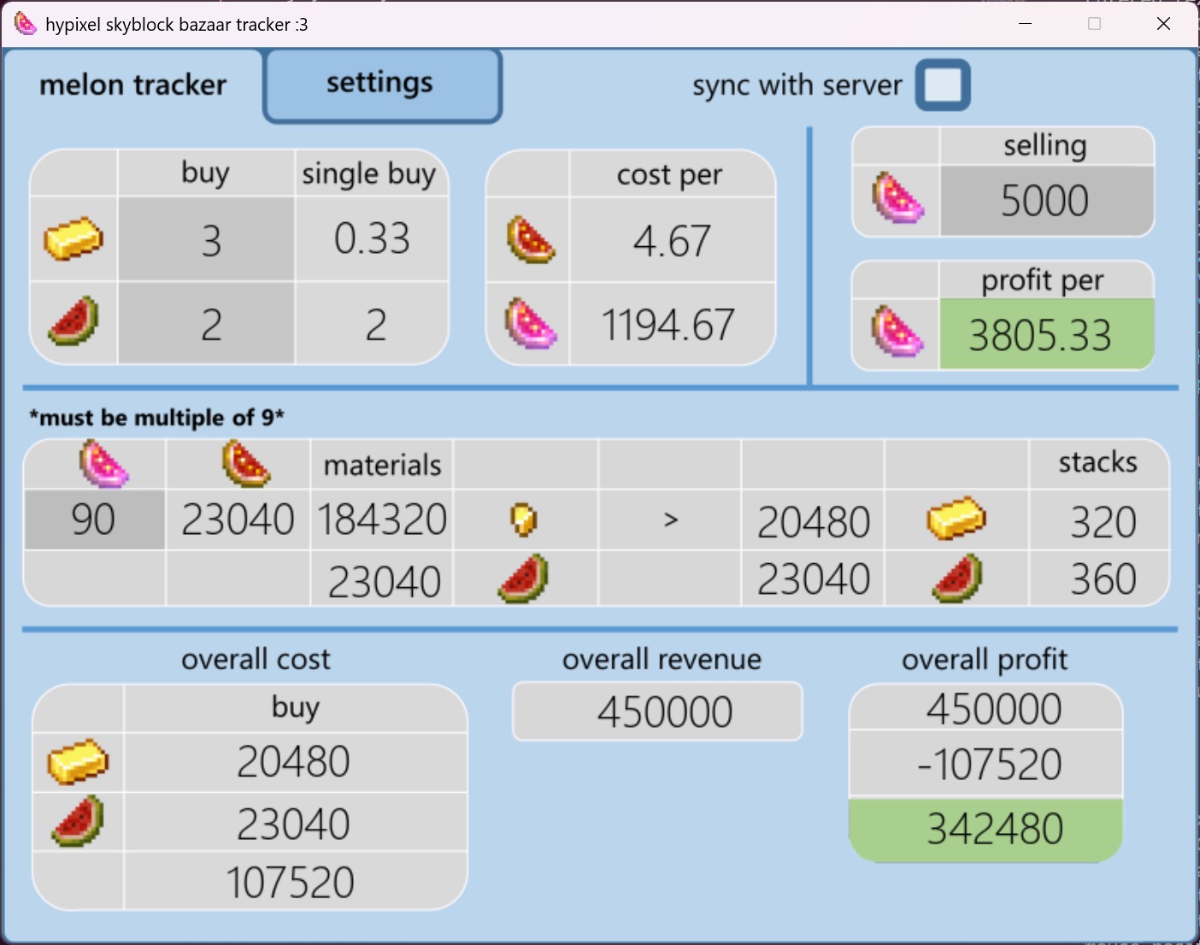Click the melon slice icon next to materials 23040
Screen dimensions: 1200x945
coord(523,579)
